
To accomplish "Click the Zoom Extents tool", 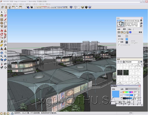I will [5, 56].
